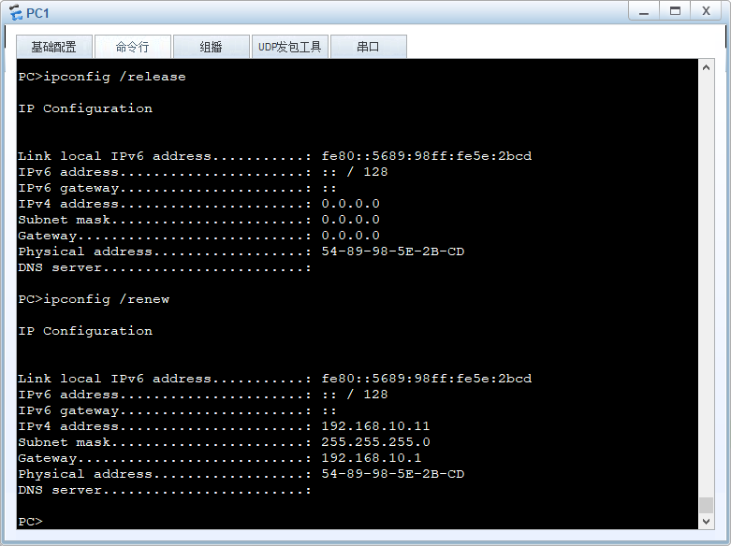Minimize the PC1 window
Image resolution: width=731 pixels, height=546 pixels.
pos(644,10)
